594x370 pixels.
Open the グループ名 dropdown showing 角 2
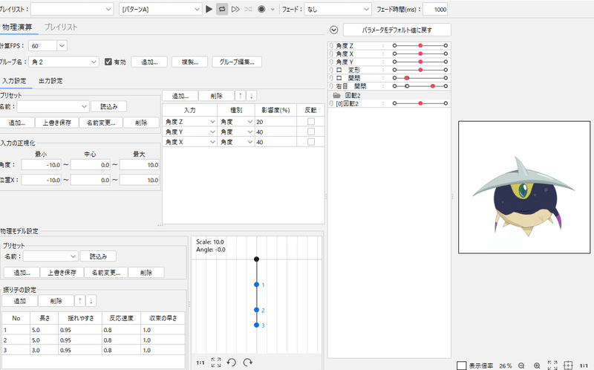(64, 62)
